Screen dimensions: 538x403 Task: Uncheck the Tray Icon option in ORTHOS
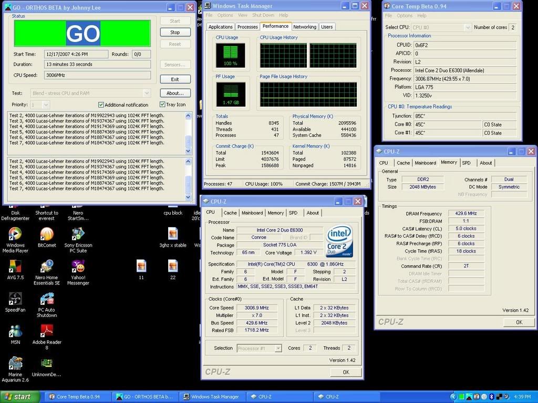tap(163, 104)
